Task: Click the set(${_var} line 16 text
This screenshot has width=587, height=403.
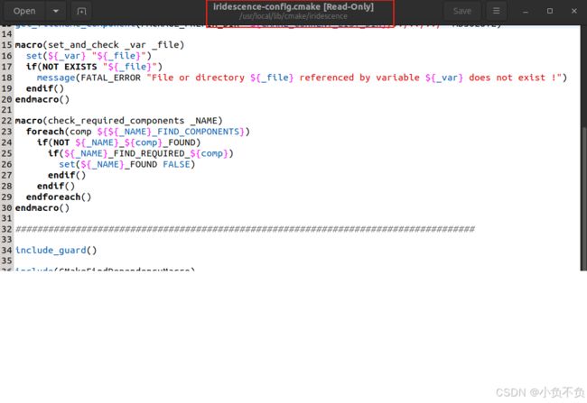Action: (89, 56)
